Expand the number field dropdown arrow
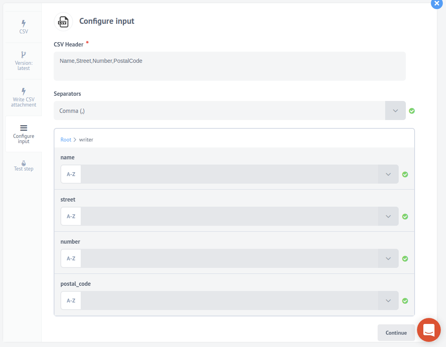Viewport: 446px width, 347px height. [x=388, y=258]
